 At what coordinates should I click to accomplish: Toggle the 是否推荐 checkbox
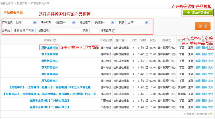pos(114,31)
